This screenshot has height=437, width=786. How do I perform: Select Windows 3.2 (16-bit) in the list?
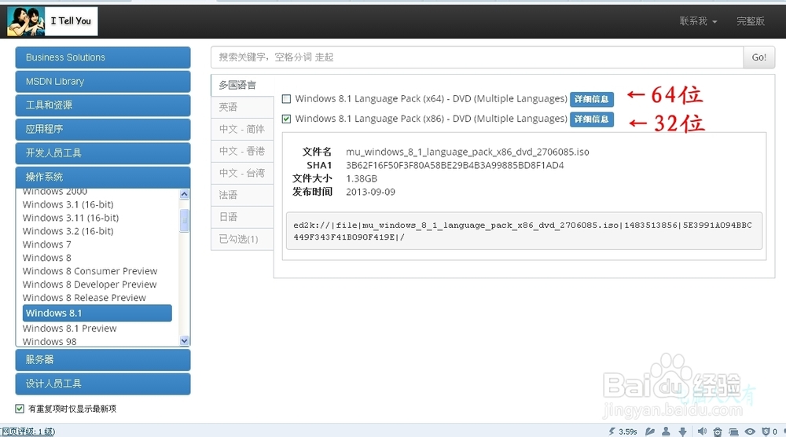[x=68, y=231]
